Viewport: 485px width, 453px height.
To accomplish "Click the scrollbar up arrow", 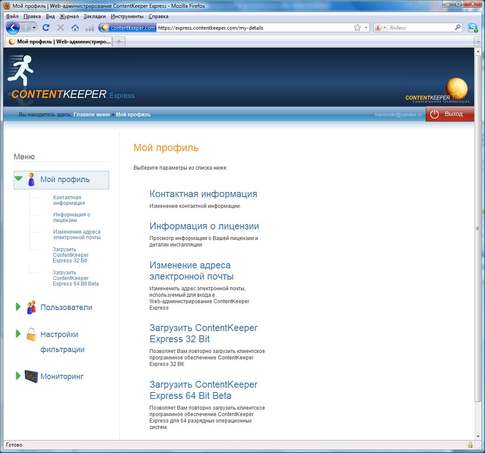I will pos(478,52).
